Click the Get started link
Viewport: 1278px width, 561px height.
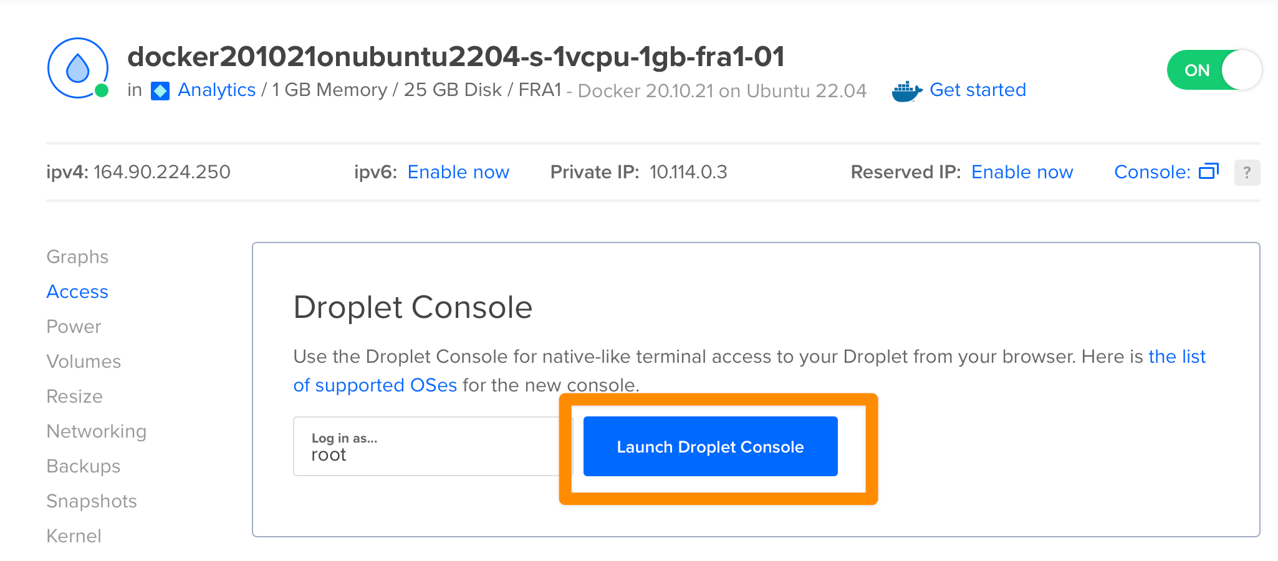[x=978, y=90]
